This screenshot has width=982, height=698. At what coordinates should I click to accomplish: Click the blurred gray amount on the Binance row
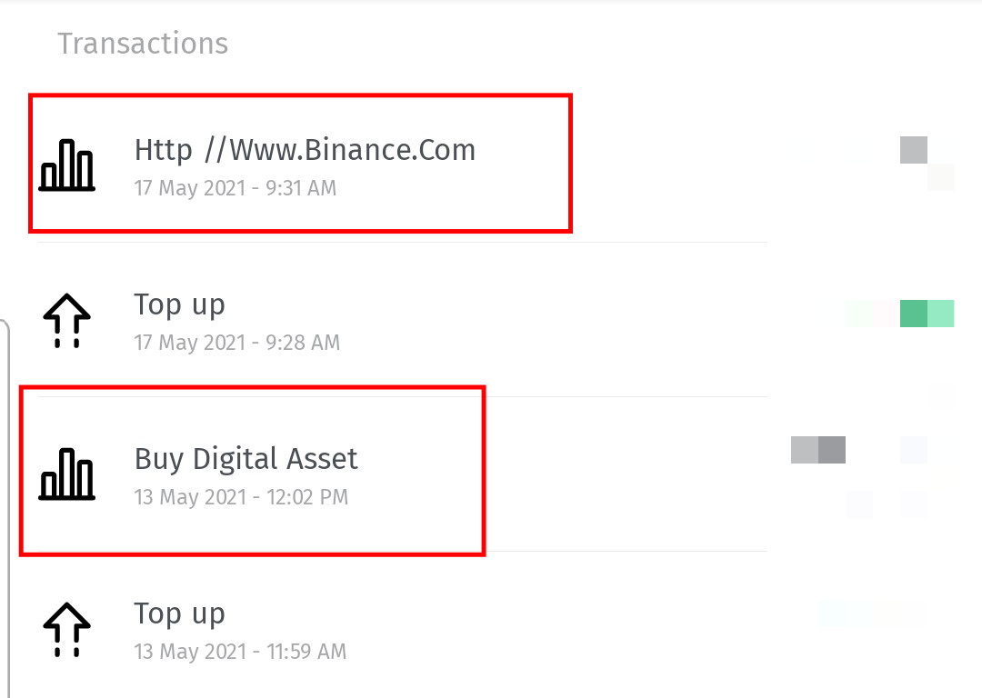click(914, 150)
